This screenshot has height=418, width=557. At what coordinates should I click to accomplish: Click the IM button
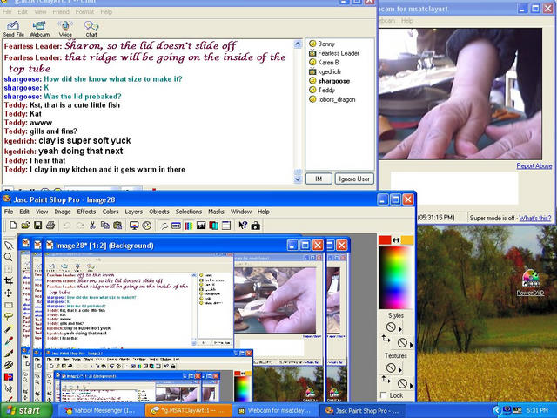point(319,179)
